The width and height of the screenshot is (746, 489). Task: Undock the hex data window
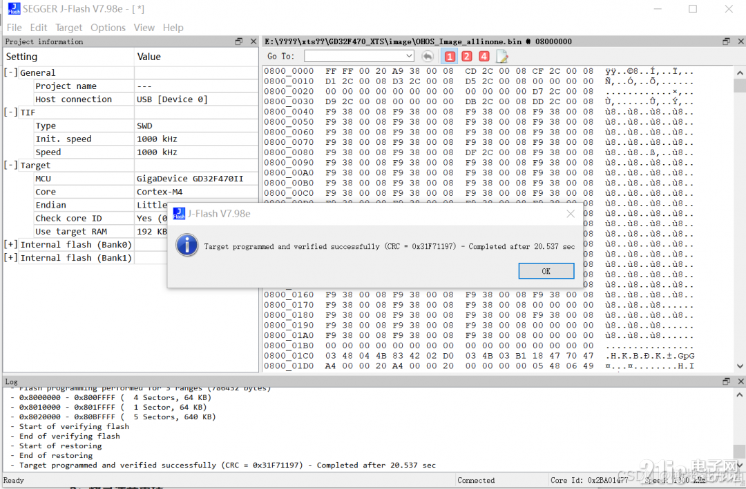[x=726, y=41]
